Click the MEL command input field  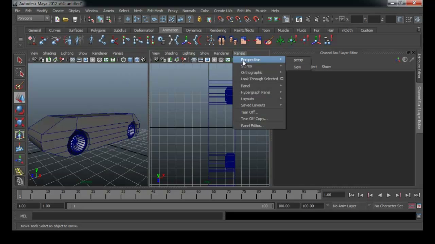click(x=127, y=216)
